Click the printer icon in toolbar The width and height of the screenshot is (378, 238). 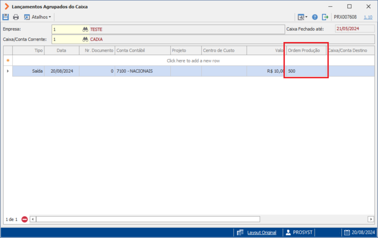[16, 17]
